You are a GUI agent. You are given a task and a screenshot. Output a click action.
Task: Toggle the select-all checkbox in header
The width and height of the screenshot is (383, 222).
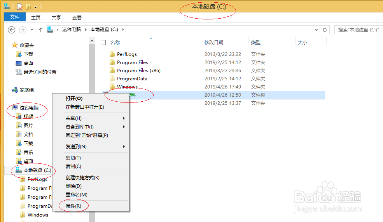coord(103,42)
